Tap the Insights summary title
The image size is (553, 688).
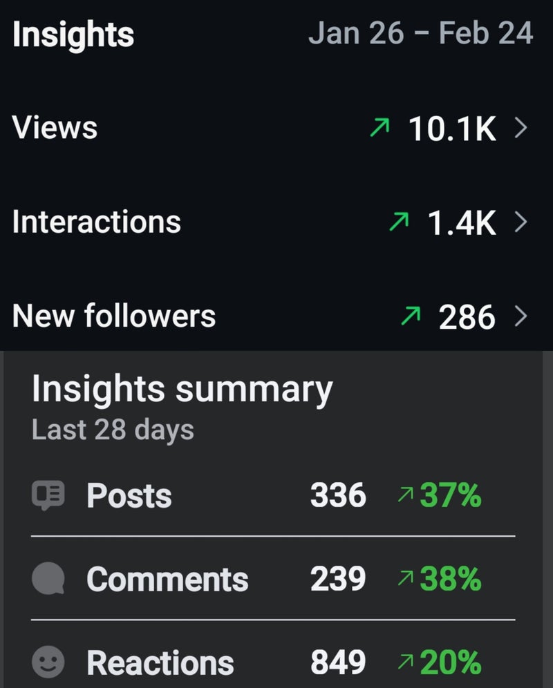[182, 390]
